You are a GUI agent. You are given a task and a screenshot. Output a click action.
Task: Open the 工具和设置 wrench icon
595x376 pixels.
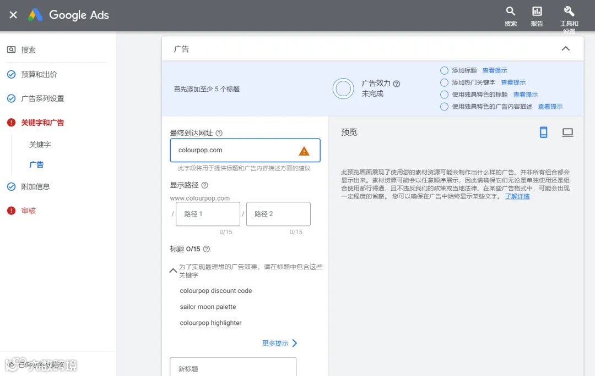569,11
